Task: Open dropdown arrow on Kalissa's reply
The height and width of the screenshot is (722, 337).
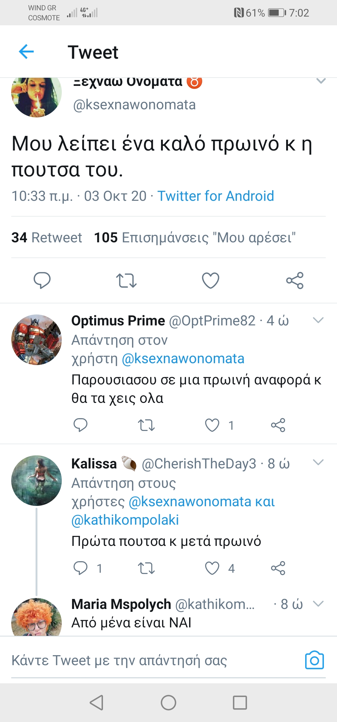Action: click(x=318, y=462)
